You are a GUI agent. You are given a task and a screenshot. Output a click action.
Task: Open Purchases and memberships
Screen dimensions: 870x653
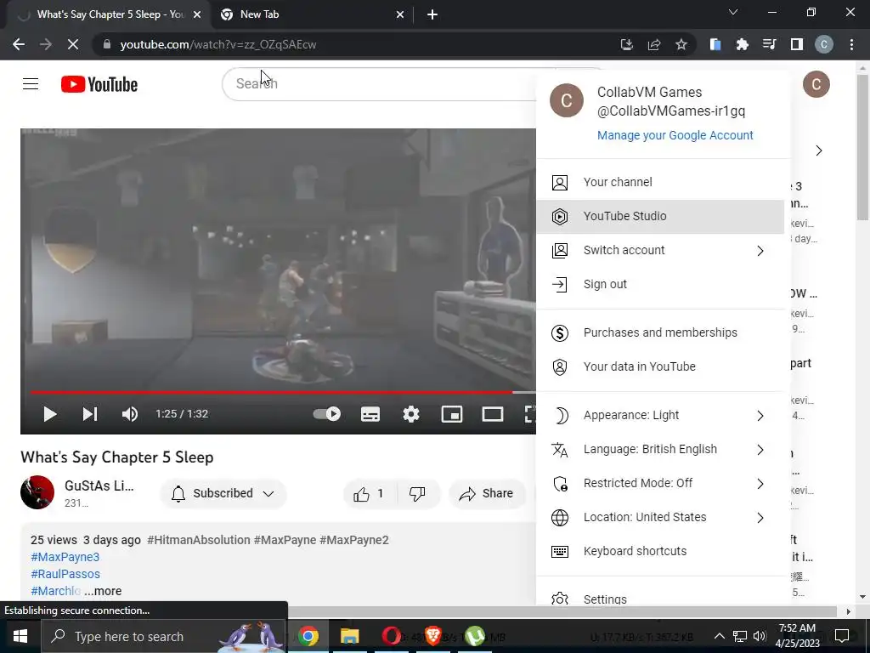pos(660,332)
